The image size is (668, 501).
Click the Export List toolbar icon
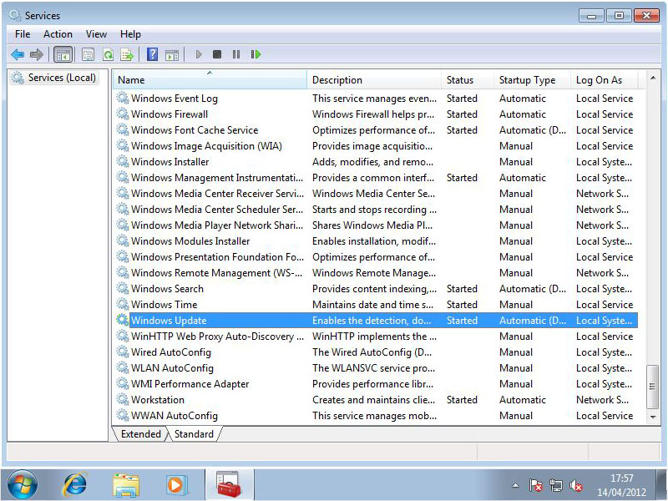127,54
